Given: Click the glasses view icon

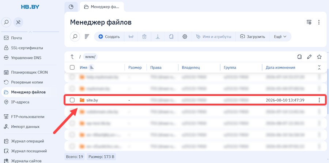Looking at the screenshot, I should (x=131, y=37).
